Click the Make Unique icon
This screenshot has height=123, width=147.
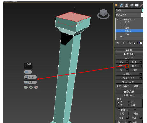(130, 43)
